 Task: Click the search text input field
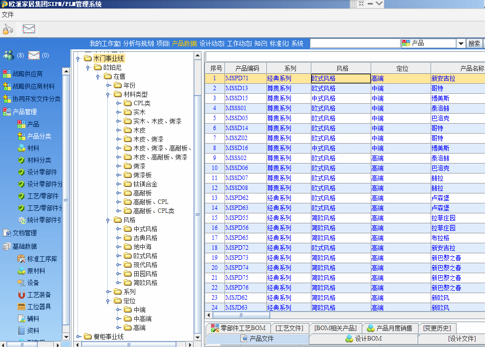pyautogui.click(x=355, y=44)
